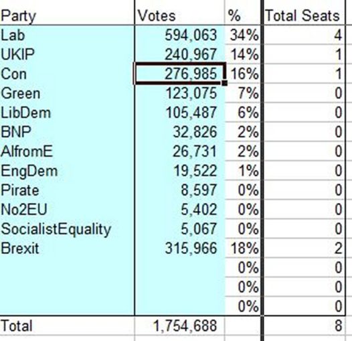Select the No2EU party cell

[67, 209]
